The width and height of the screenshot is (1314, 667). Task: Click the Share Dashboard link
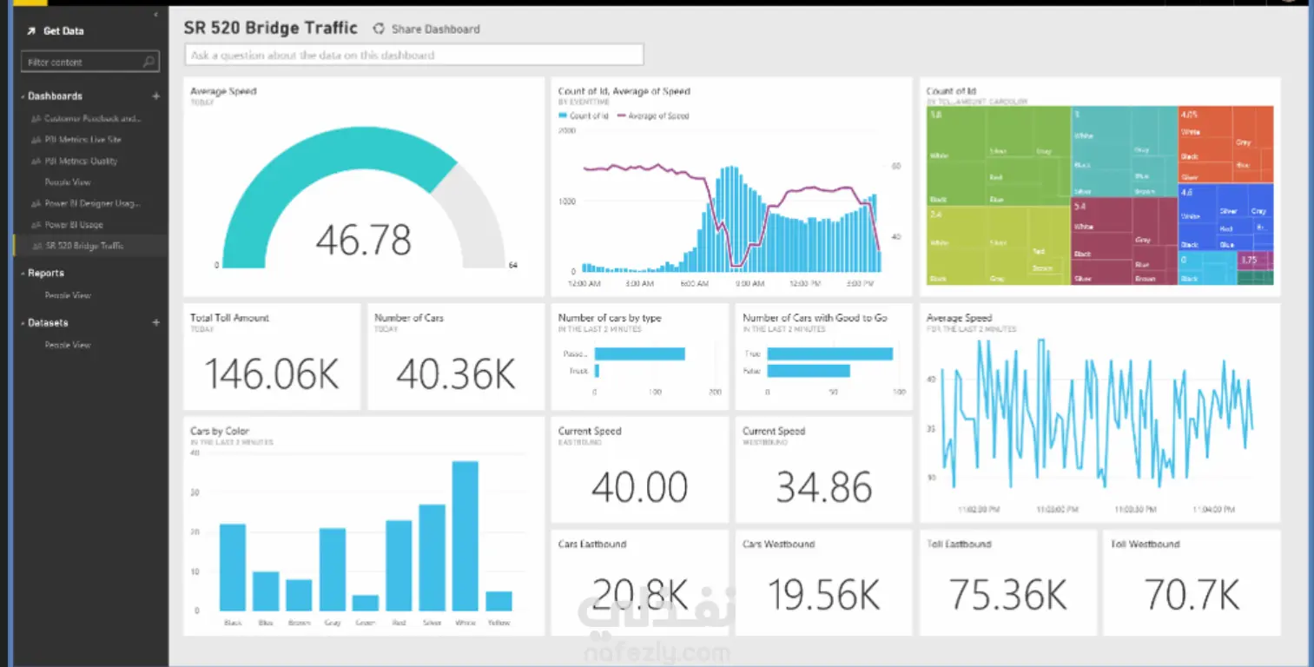tap(435, 29)
